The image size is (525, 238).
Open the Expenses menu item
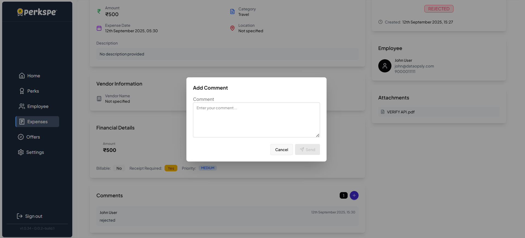37,122
